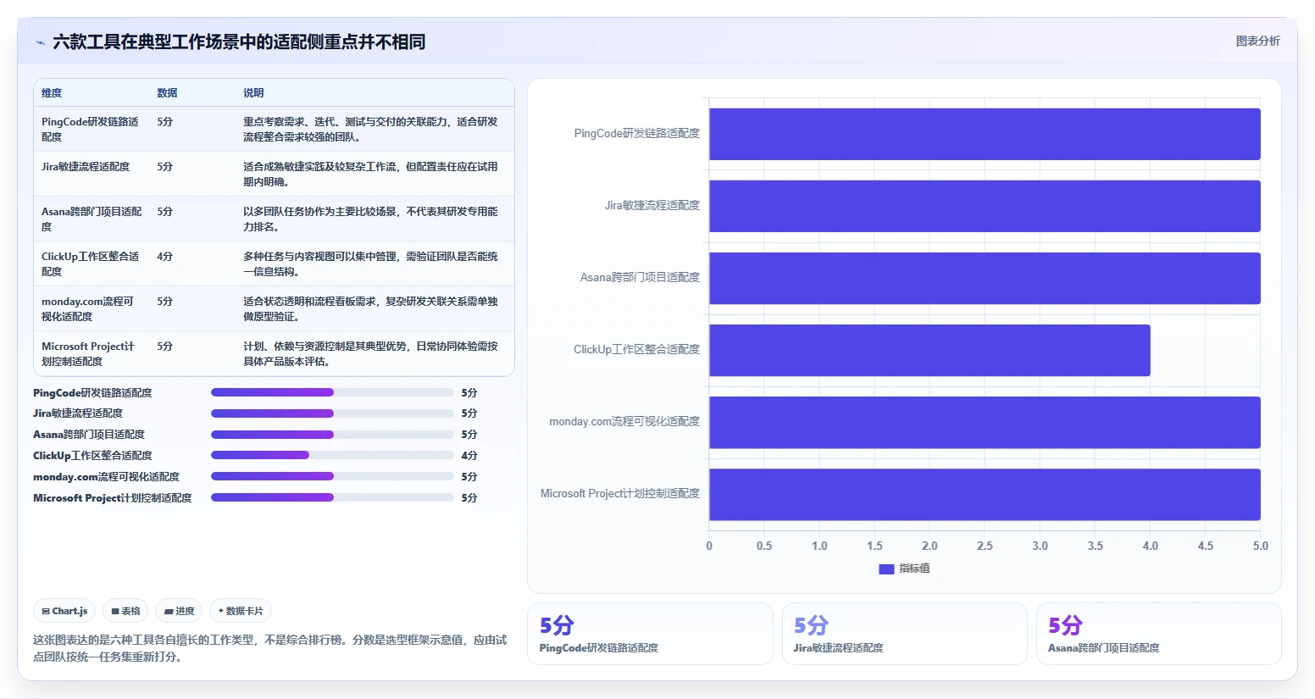Click the 4分 score beside the ClickUp progress bar
The width and height of the screenshot is (1315, 699).
469,455
